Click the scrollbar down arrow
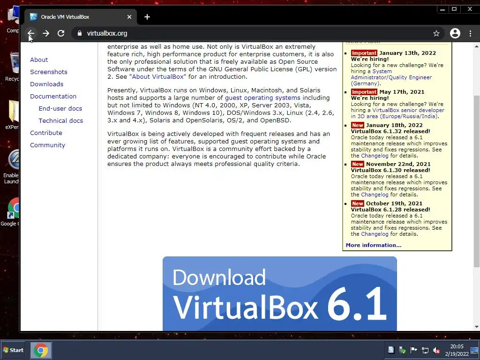Screen dimensions: 480x360 pos(477,327)
